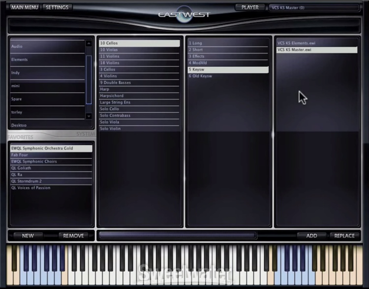
Task: Open the 5 Keysw articulation folder
Action: [228, 69]
